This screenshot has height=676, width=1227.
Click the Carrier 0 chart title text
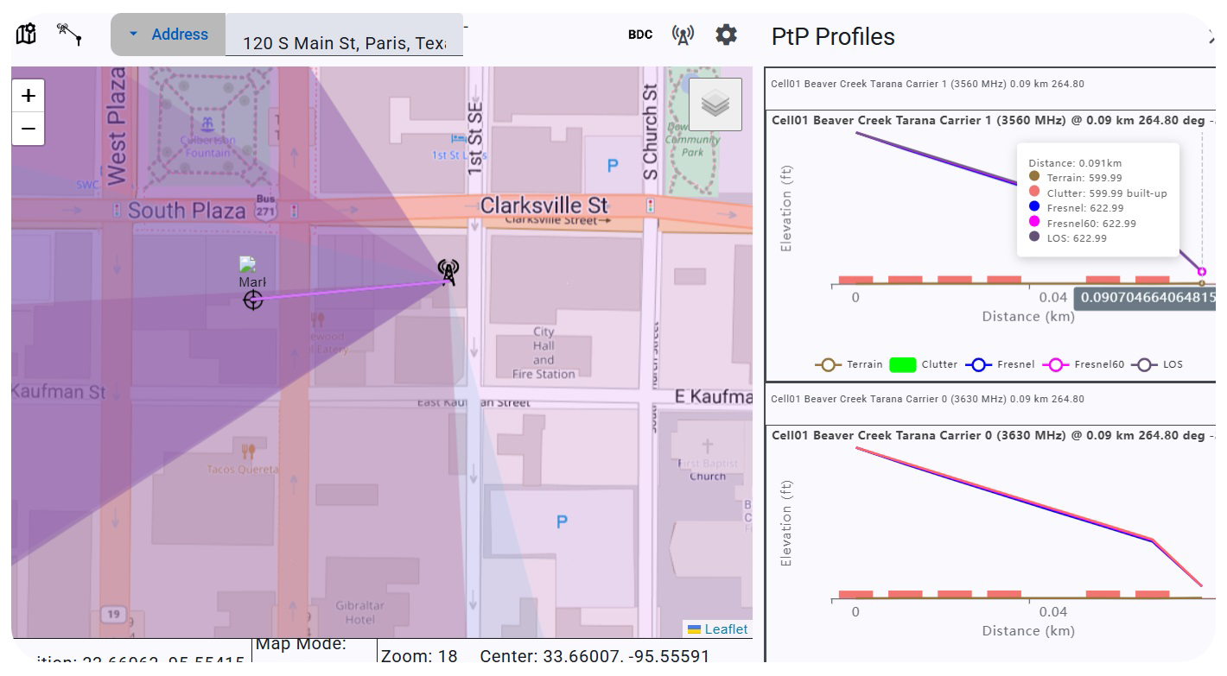coord(994,435)
